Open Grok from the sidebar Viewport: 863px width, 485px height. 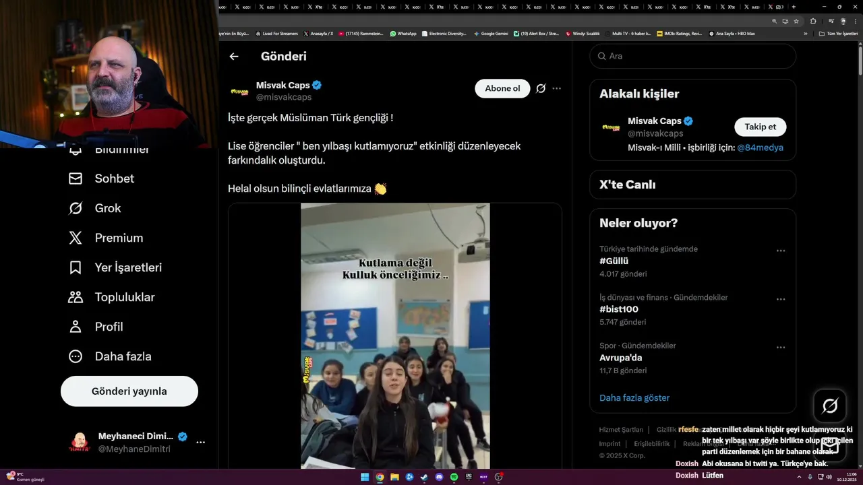point(95,208)
